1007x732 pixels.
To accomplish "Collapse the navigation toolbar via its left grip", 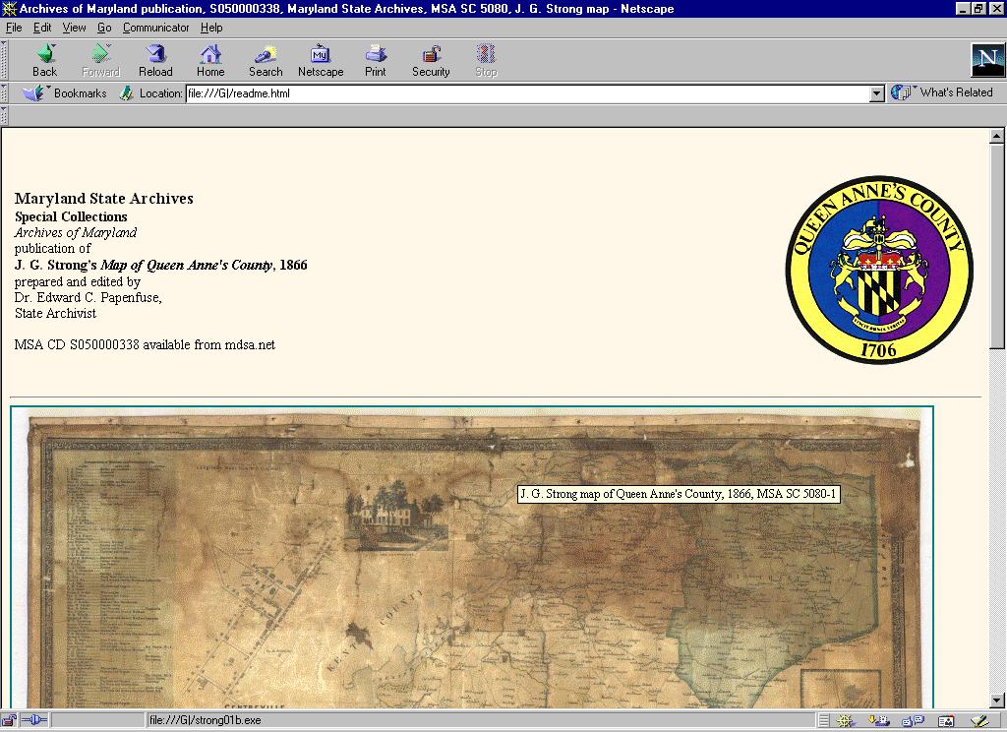I will (x=5, y=60).
